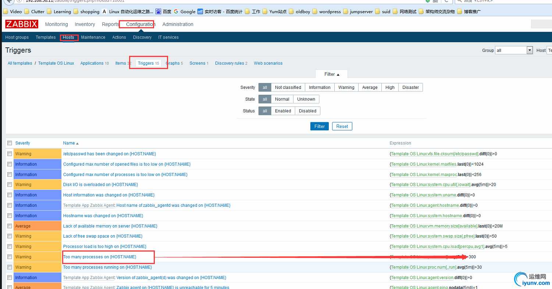Open the shopping bookmark folder
This screenshot has height=289, width=552.
click(x=86, y=11)
